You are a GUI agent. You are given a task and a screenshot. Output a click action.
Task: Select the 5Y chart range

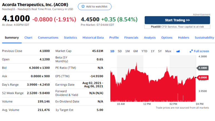click(160, 51)
